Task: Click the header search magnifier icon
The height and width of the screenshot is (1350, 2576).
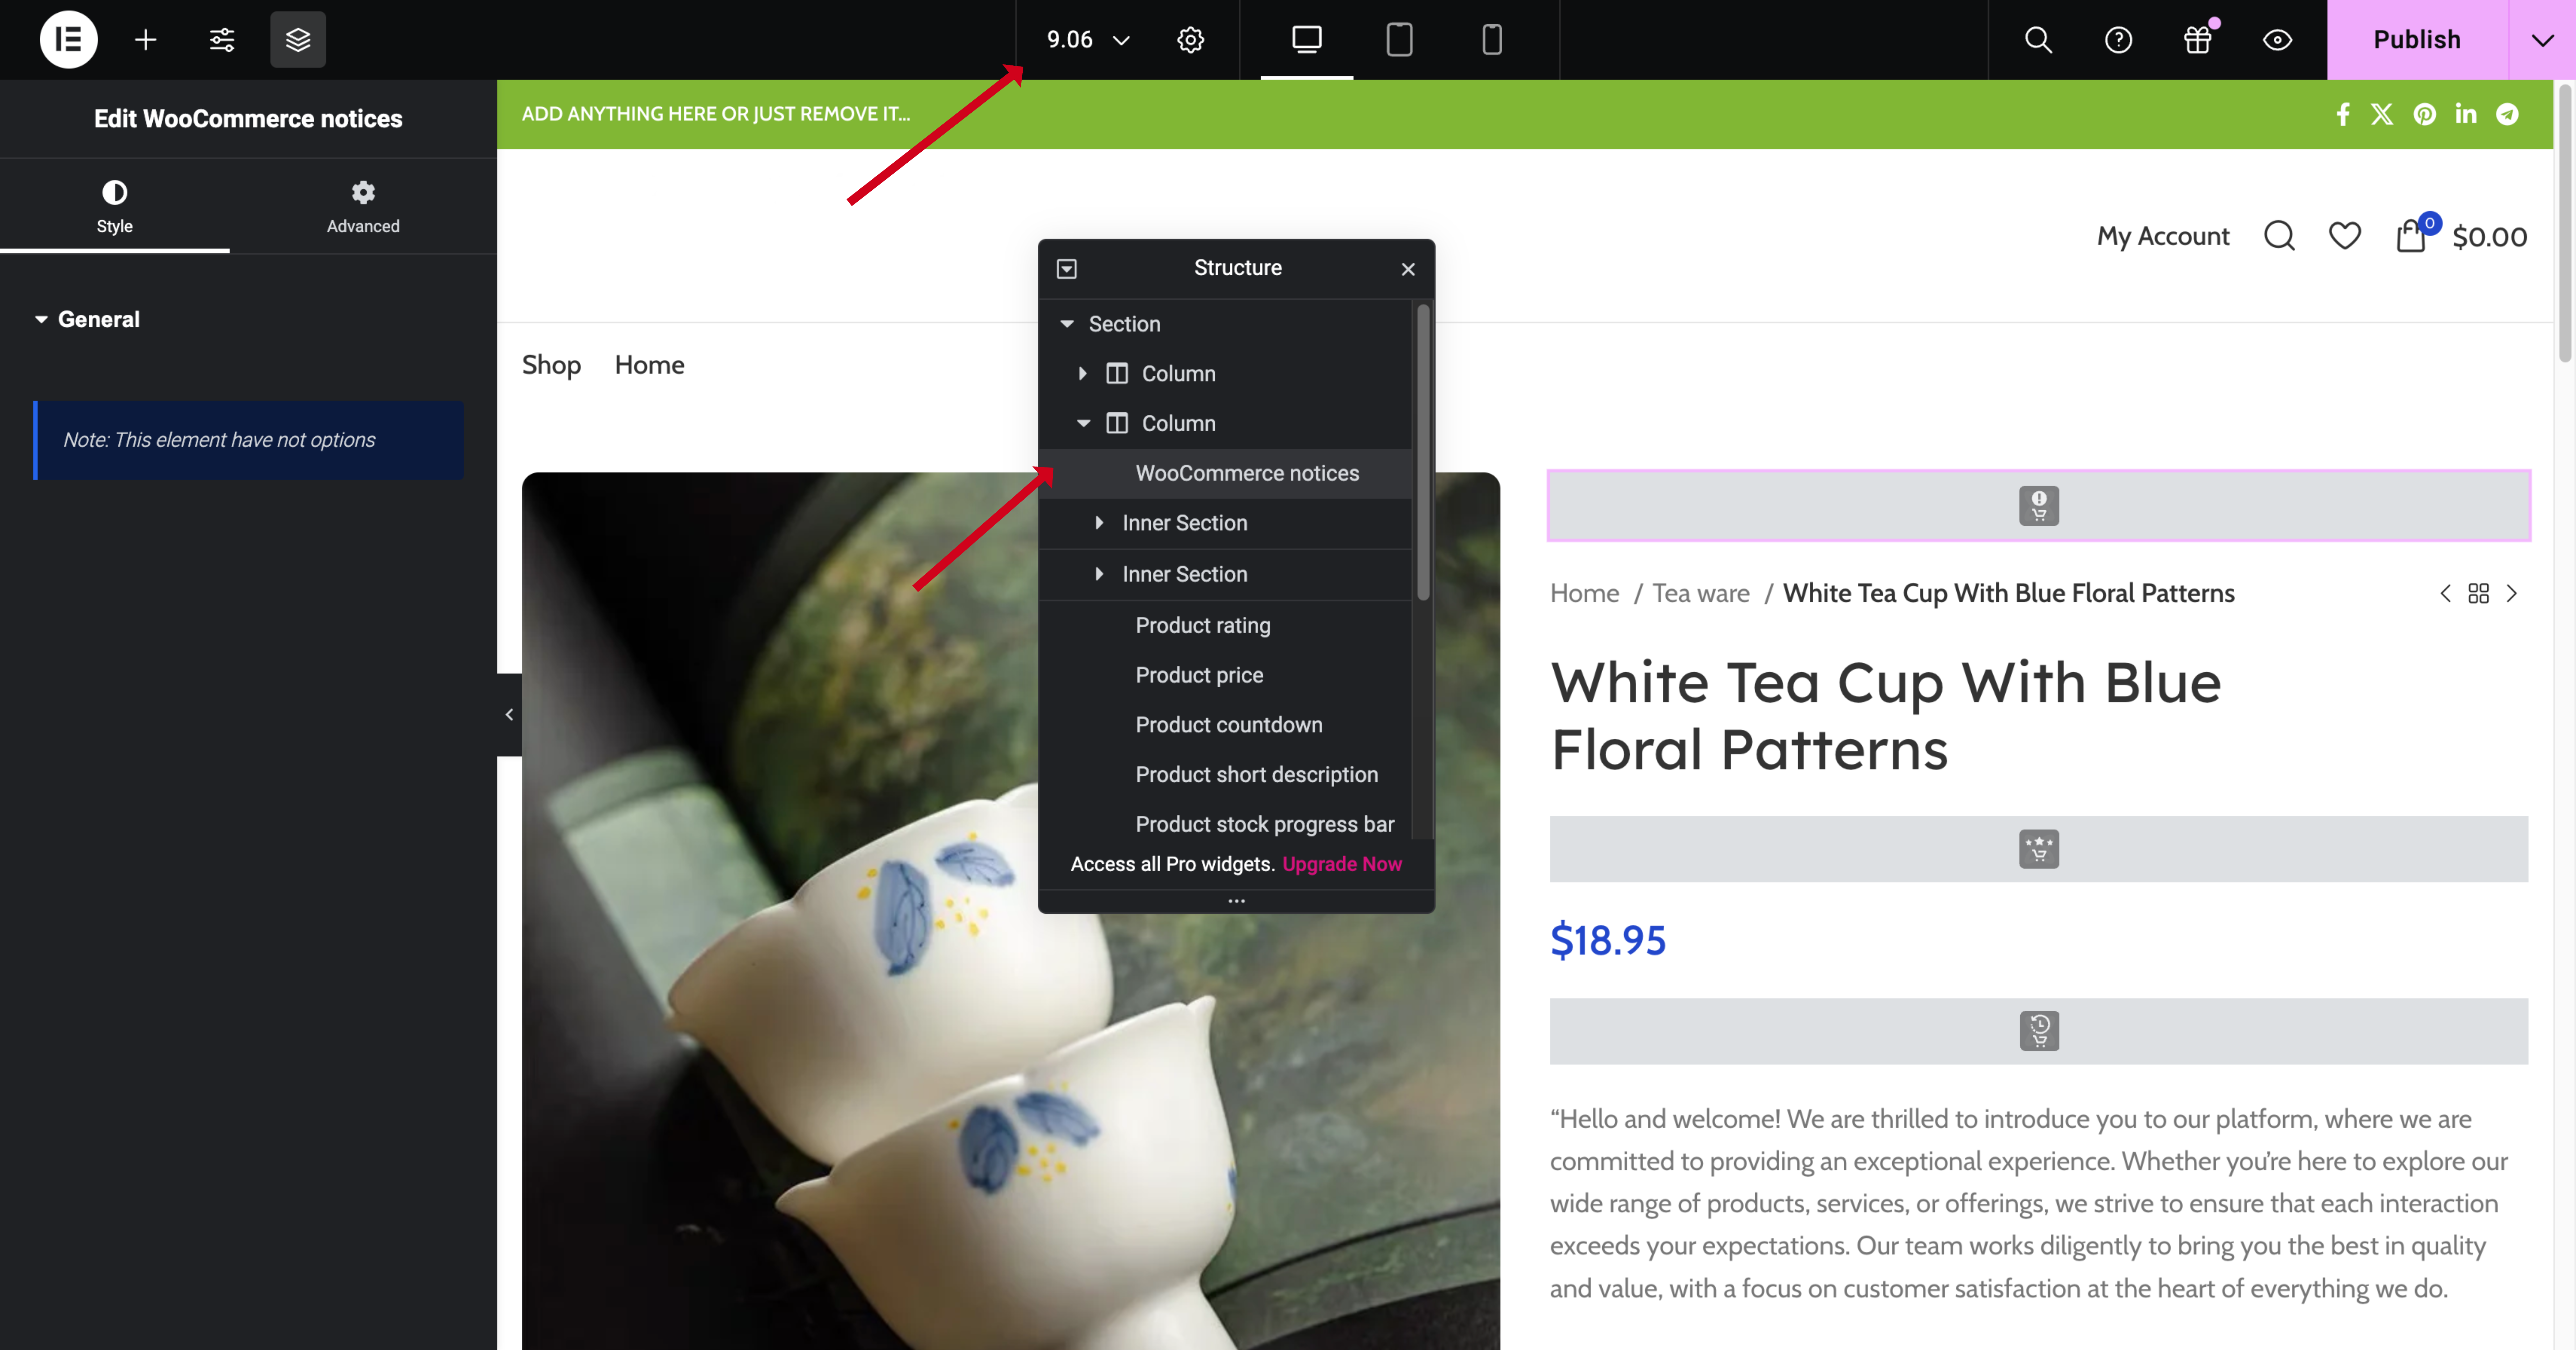Action: [x=2279, y=236]
